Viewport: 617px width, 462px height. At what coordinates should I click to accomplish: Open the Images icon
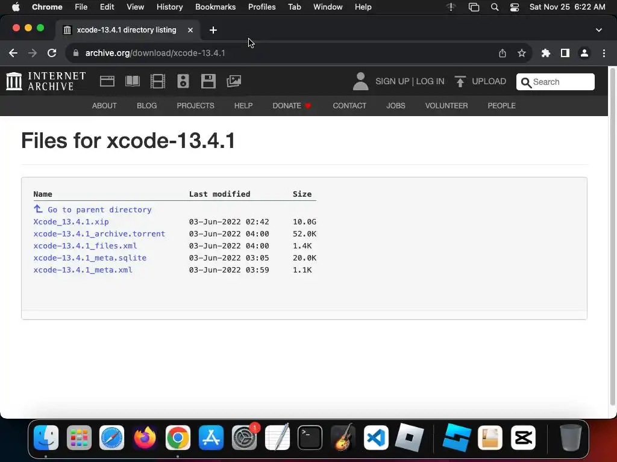pos(234,81)
